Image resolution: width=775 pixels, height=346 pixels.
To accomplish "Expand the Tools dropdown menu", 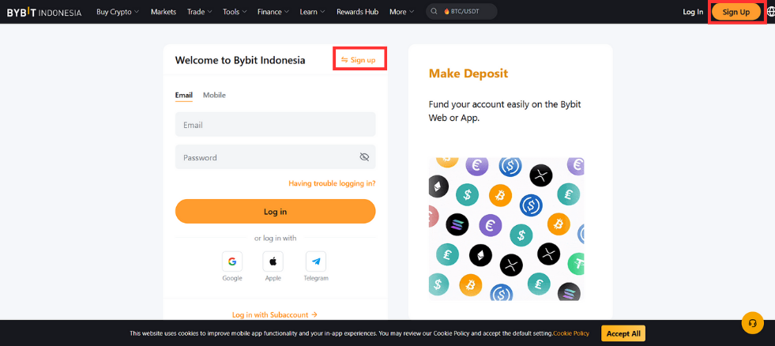I will pos(235,12).
